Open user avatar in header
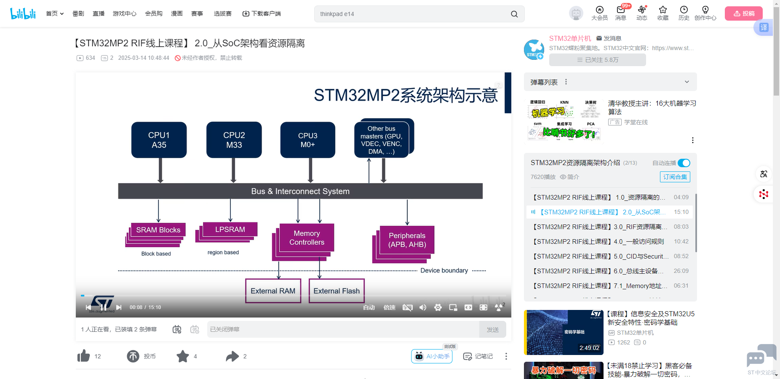 click(x=576, y=13)
